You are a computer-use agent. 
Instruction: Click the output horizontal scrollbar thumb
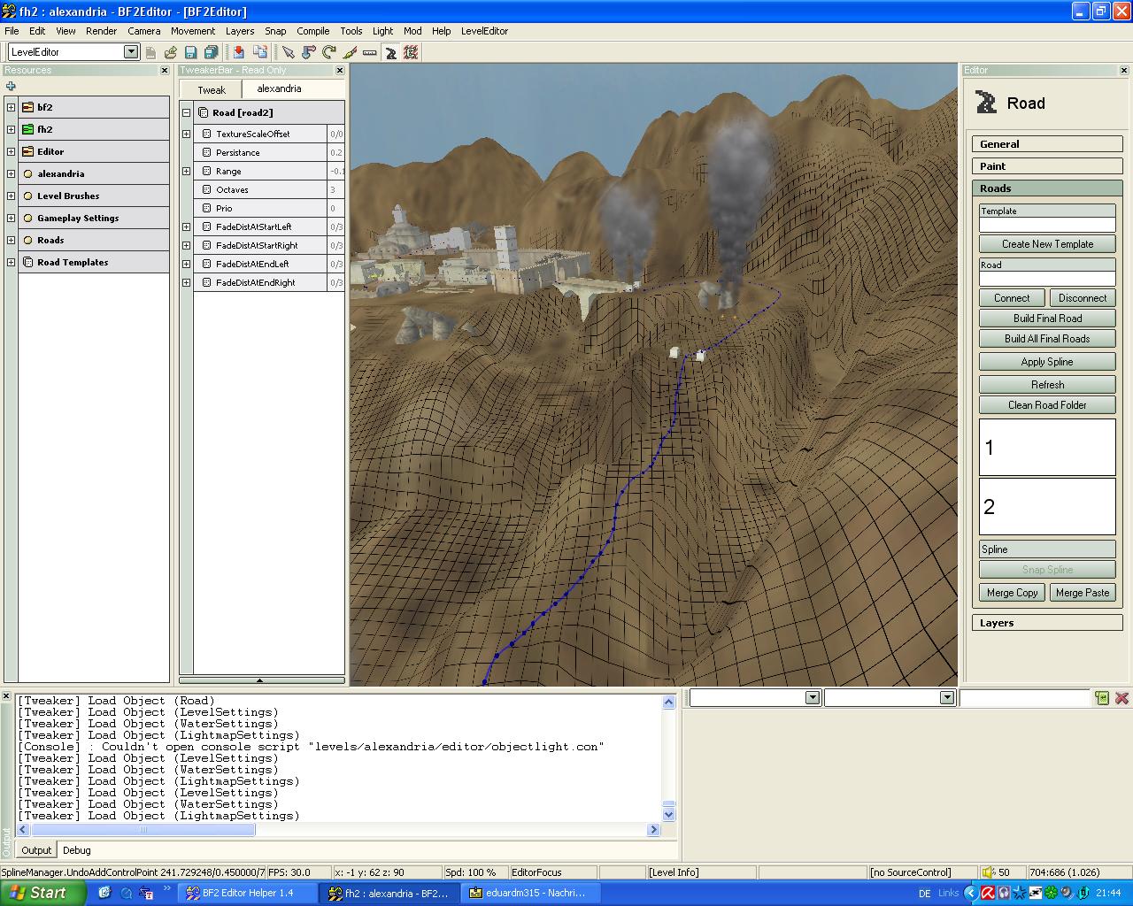143,830
